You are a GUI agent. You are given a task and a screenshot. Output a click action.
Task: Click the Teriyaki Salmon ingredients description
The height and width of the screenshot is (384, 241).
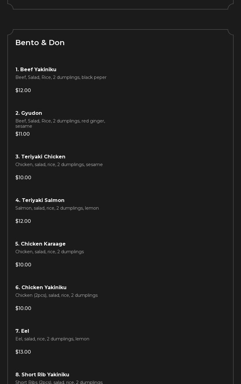(x=57, y=208)
